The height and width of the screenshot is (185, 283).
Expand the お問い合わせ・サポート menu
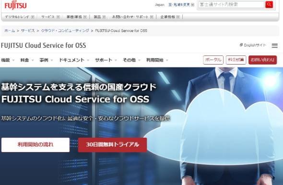pos(133,17)
